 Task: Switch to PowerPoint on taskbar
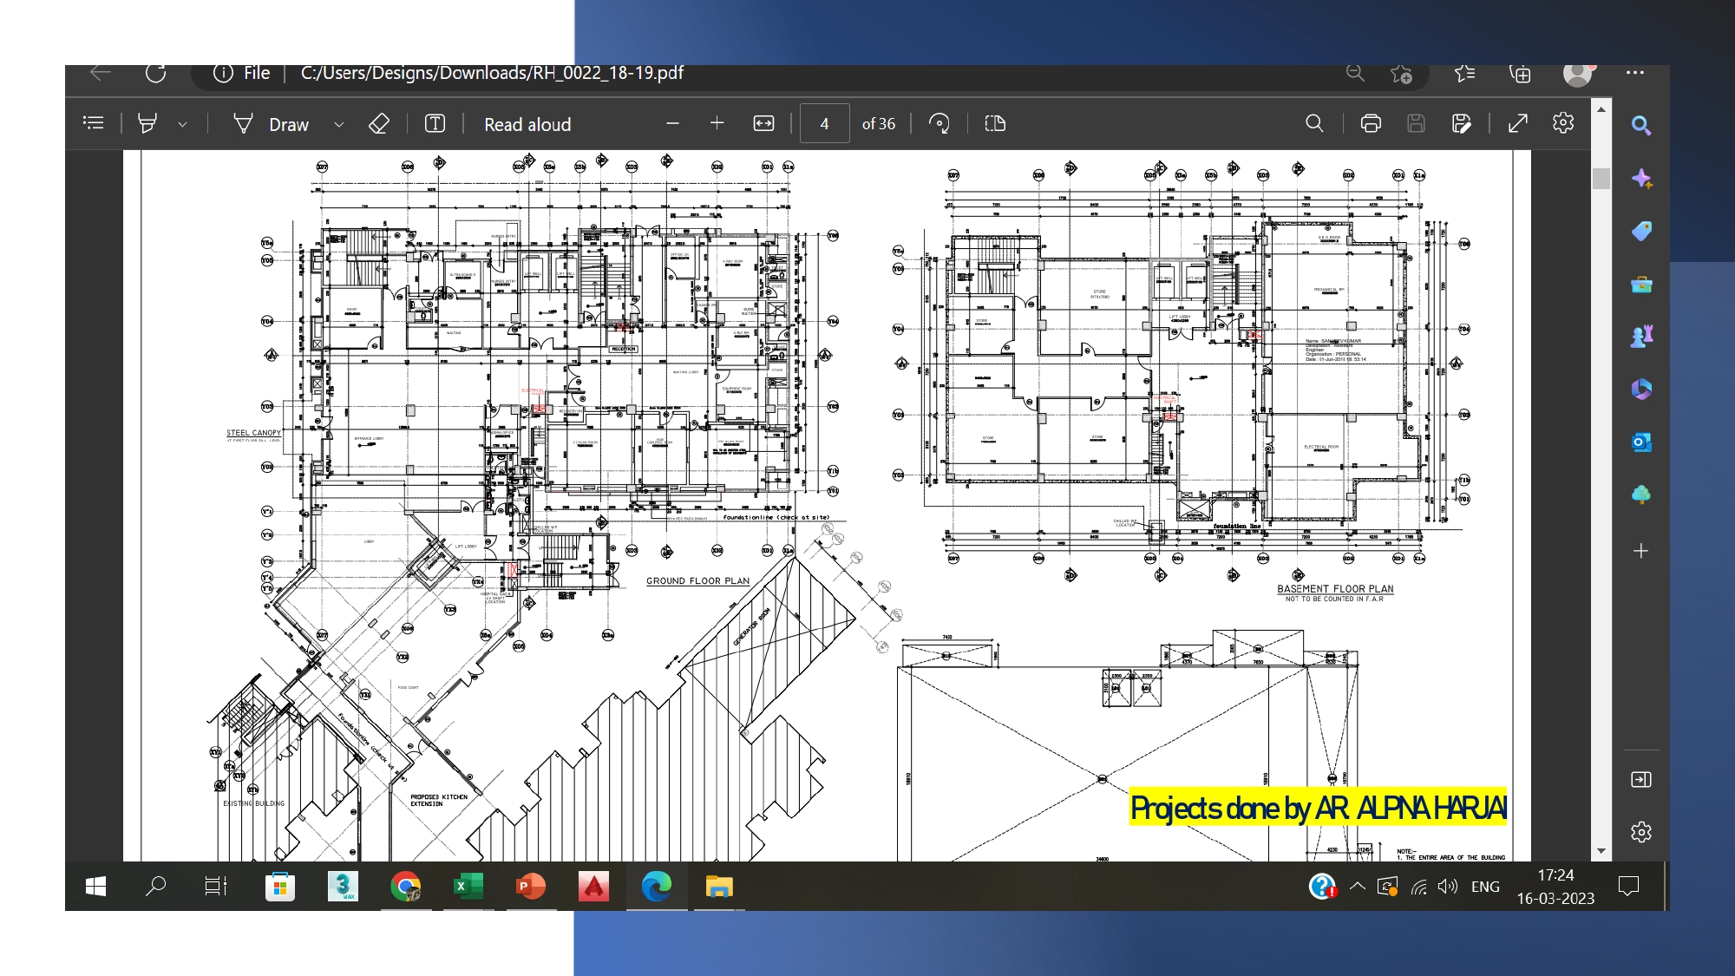(x=530, y=887)
